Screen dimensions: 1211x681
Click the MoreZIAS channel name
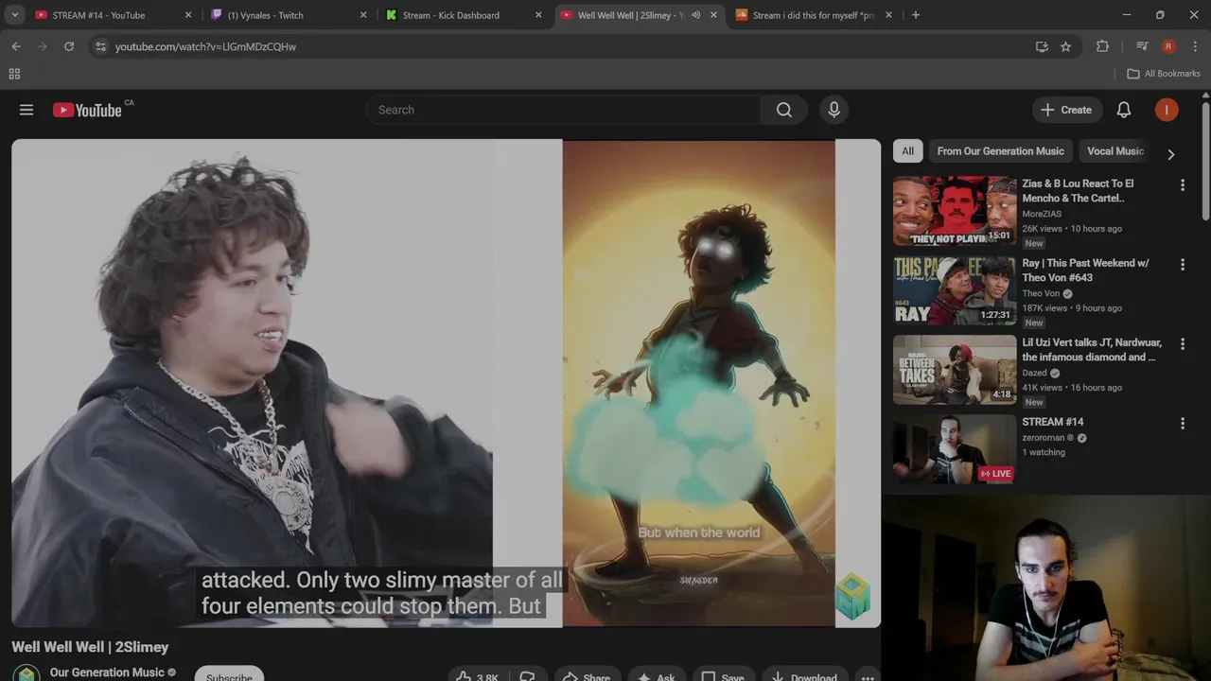tap(1042, 214)
